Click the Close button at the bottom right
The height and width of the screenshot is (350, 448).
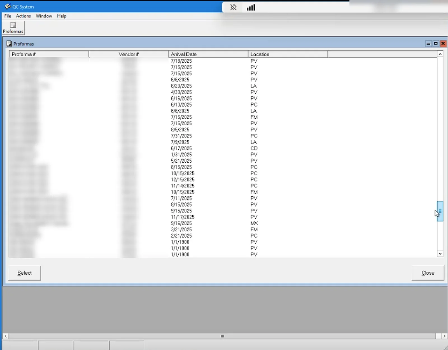pyautogui.click(x=428, y=273)
